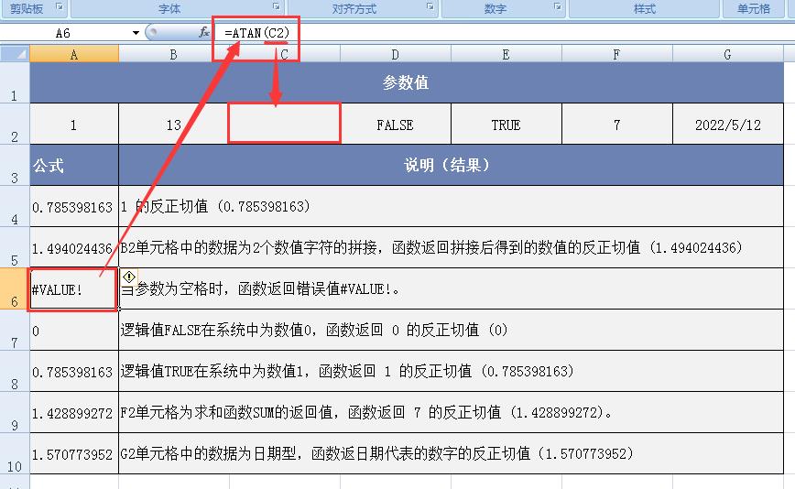Select the cell containing TRUE
Screen dimensions: 795x489
point(506,125)
